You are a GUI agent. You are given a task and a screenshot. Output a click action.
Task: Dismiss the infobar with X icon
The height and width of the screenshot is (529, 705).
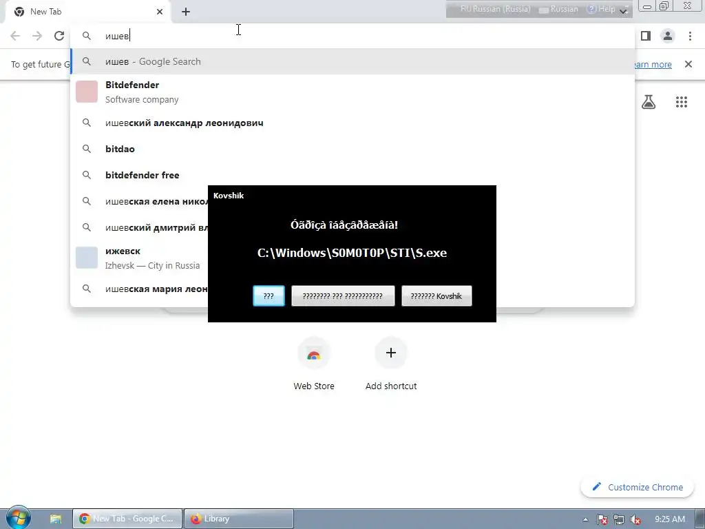(x=688, y=64)
